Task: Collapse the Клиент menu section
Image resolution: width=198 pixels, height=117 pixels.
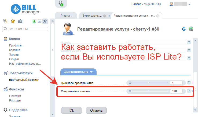Action: [15, 39]
